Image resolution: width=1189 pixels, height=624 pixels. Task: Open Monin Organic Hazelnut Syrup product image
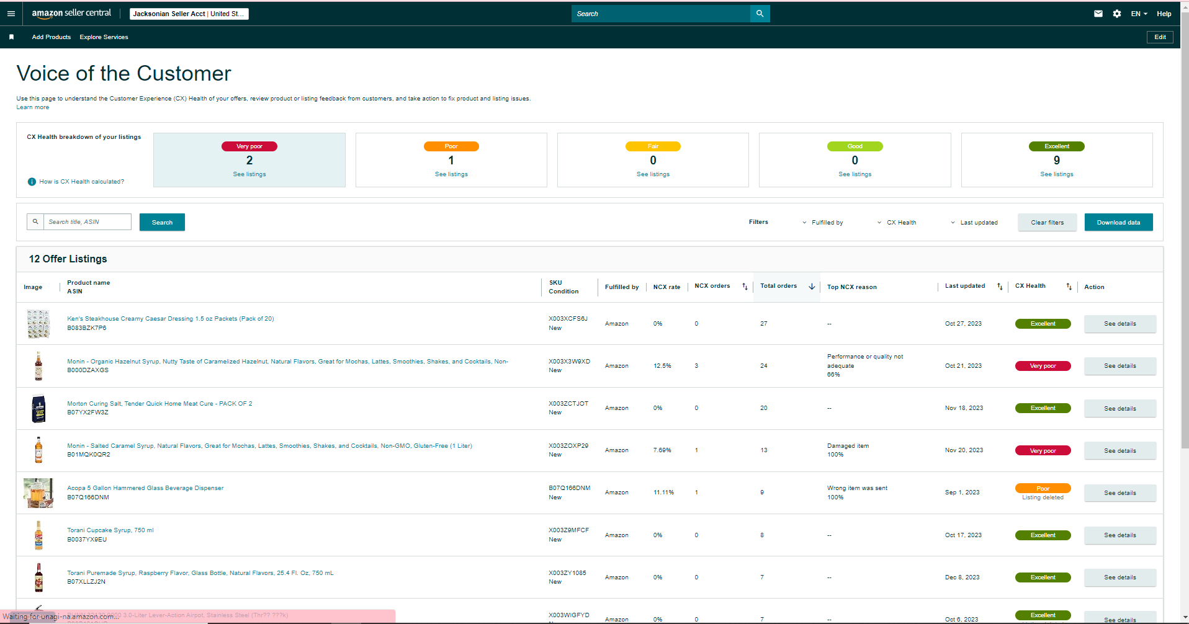[38, 366]
